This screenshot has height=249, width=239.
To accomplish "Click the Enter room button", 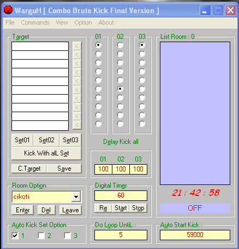I will click(x=23, y=210).
